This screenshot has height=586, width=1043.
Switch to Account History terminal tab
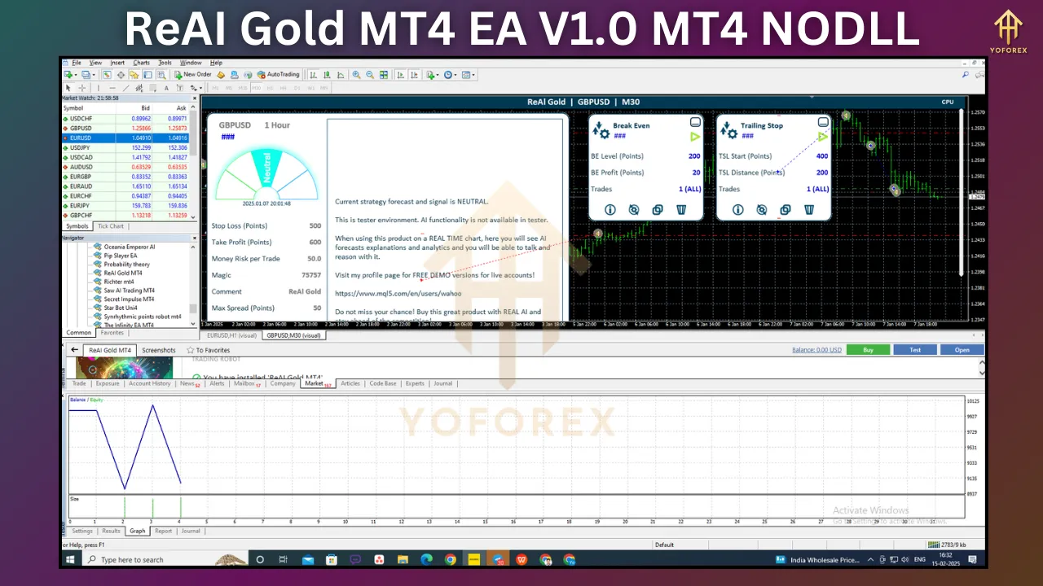click(x=150, y=383)
